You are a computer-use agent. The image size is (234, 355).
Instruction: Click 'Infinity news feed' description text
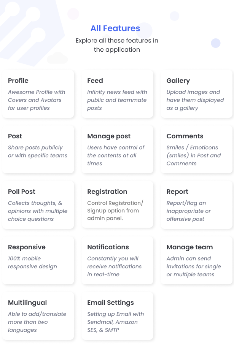coord(117,100)
